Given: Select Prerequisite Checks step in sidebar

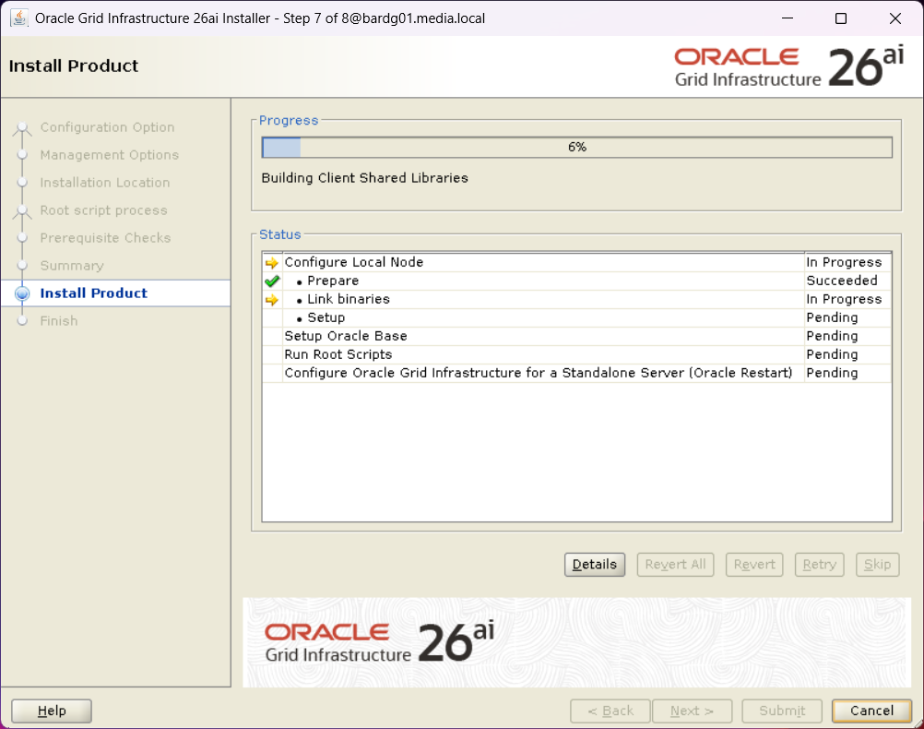Looking at the screenshot, I should (x=105, y=238).
